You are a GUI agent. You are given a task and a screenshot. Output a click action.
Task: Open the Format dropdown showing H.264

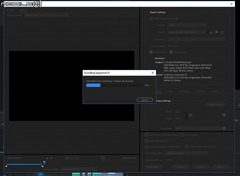click(x=187, y=25)
